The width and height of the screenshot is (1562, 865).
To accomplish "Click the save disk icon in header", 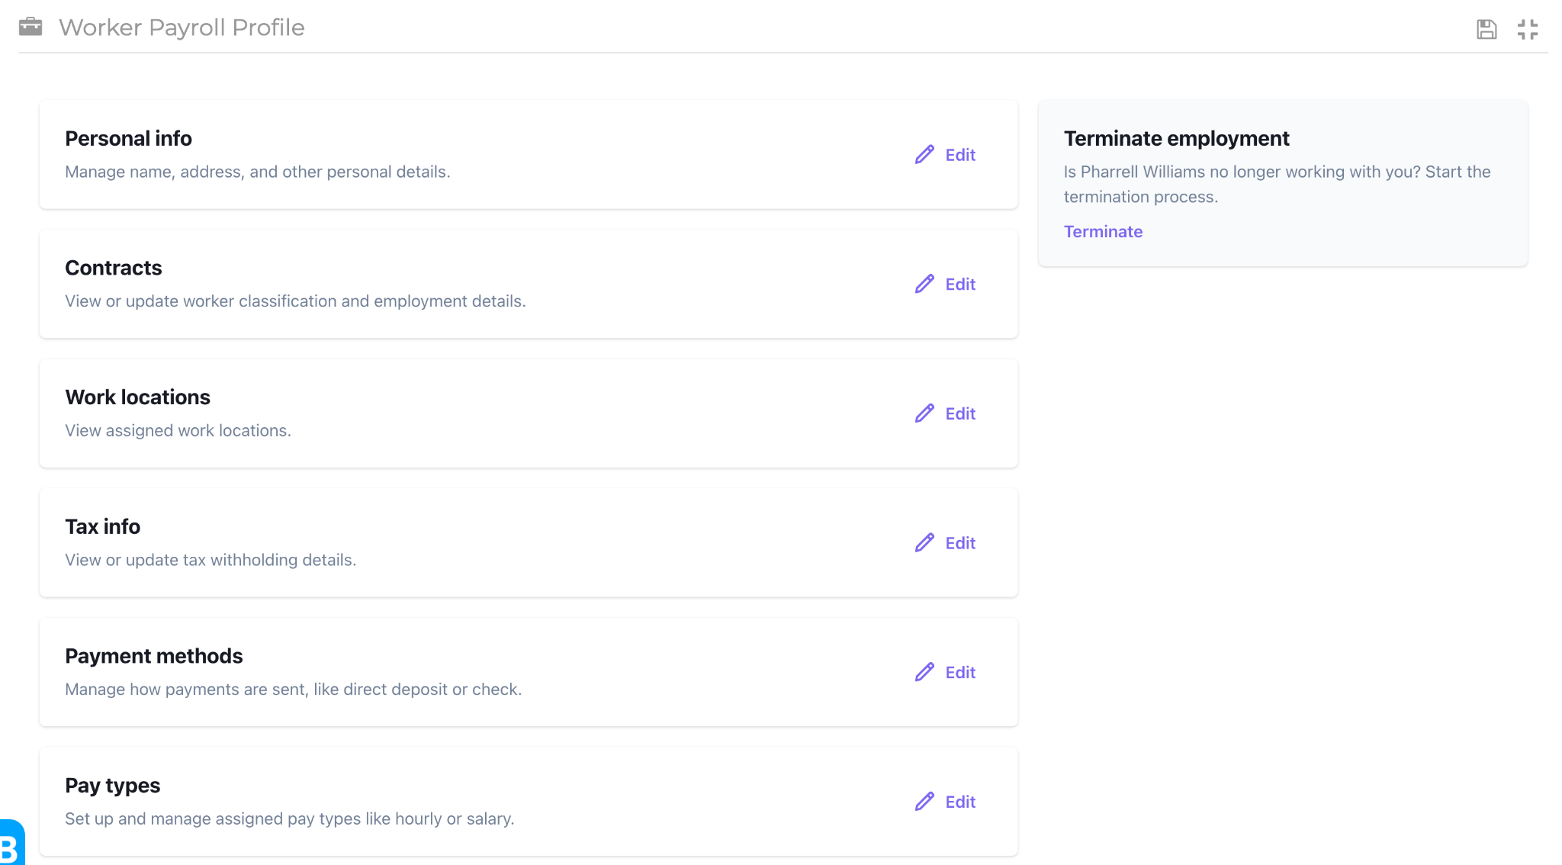I will click(x=1486, y=29).
